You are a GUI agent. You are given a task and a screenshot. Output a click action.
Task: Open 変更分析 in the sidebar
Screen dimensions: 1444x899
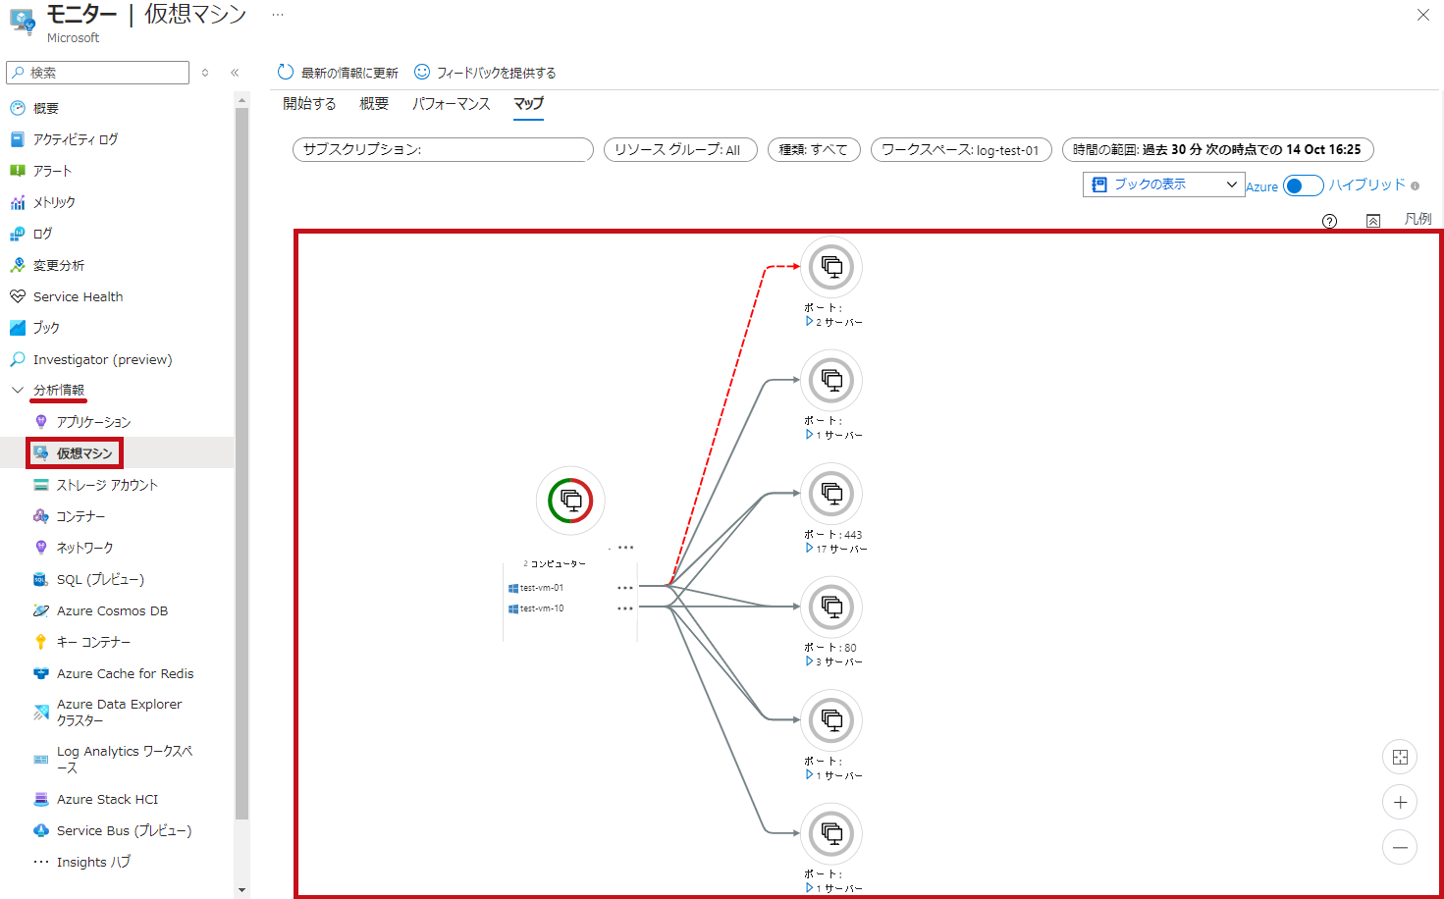pyautogui.click(x=59, y=265)
